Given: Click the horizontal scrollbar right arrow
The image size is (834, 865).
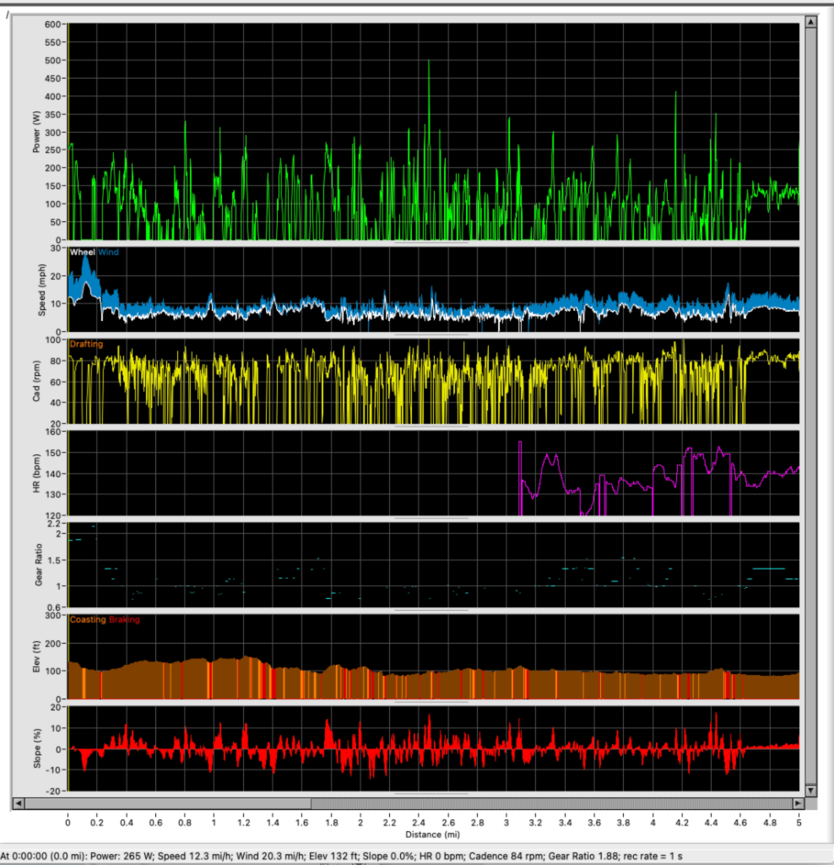Looking at the screenshot, I should (799, 802).
